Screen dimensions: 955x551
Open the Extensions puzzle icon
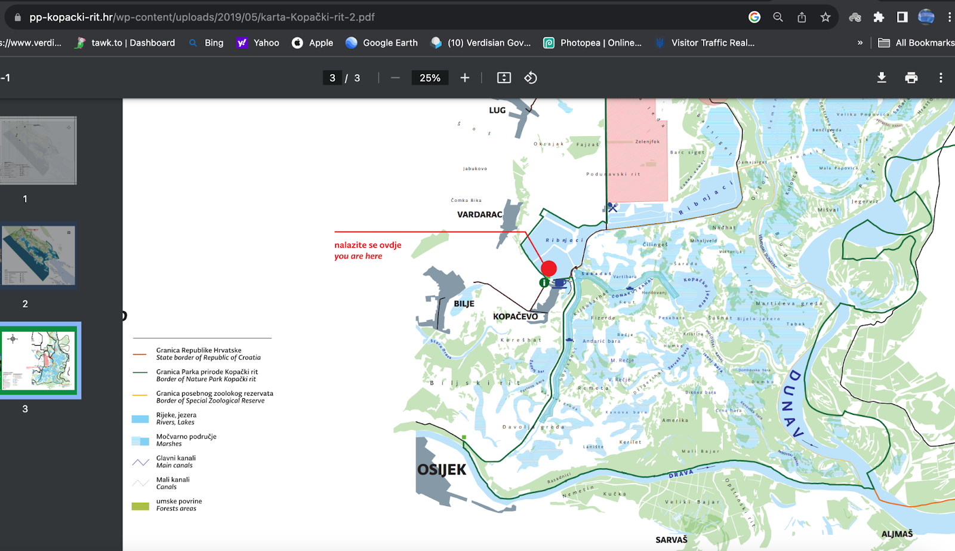point(879,17)
